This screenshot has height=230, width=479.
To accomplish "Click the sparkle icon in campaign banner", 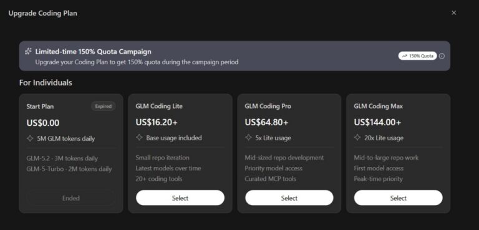I will [28, 51].
